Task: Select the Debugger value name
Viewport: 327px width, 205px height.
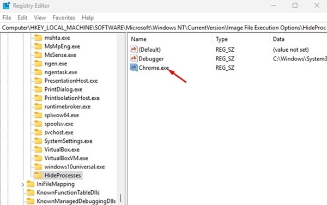Action: (x=151, y=59)
